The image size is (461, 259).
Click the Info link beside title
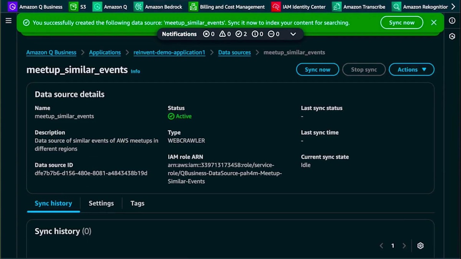pyautogui.click(x=135, y=71)
